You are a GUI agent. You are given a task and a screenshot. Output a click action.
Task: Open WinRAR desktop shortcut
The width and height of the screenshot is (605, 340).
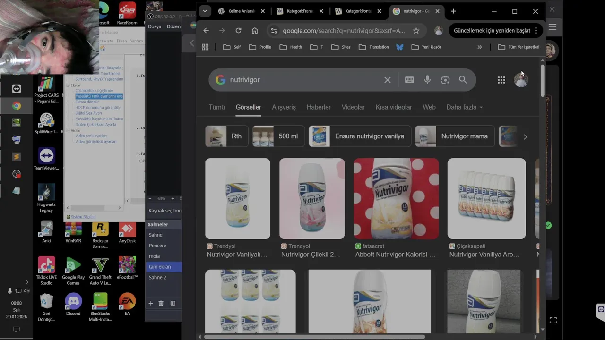pyautogui.click(x=73, y=232)
